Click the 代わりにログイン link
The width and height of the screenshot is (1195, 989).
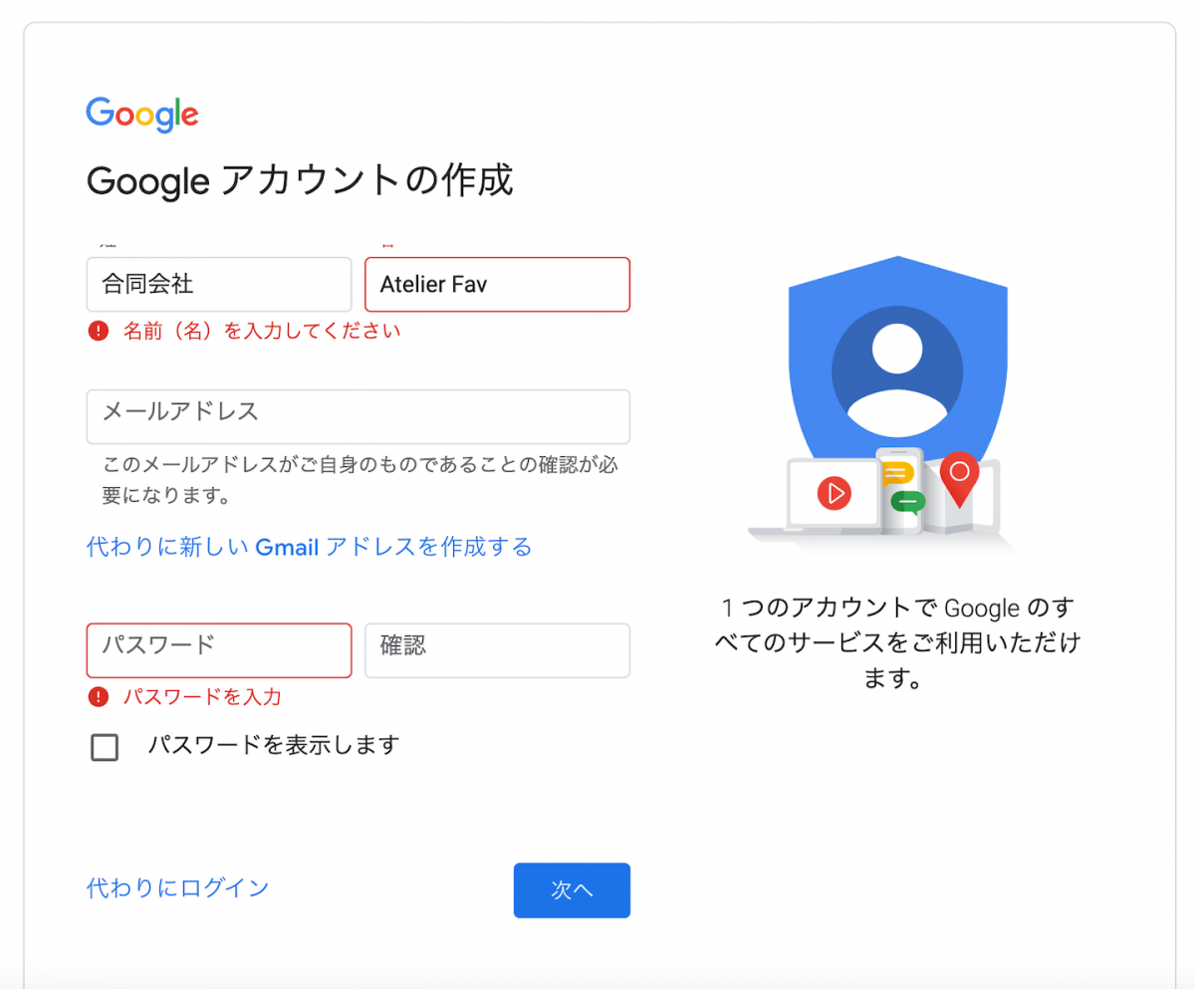click(177, 887)
